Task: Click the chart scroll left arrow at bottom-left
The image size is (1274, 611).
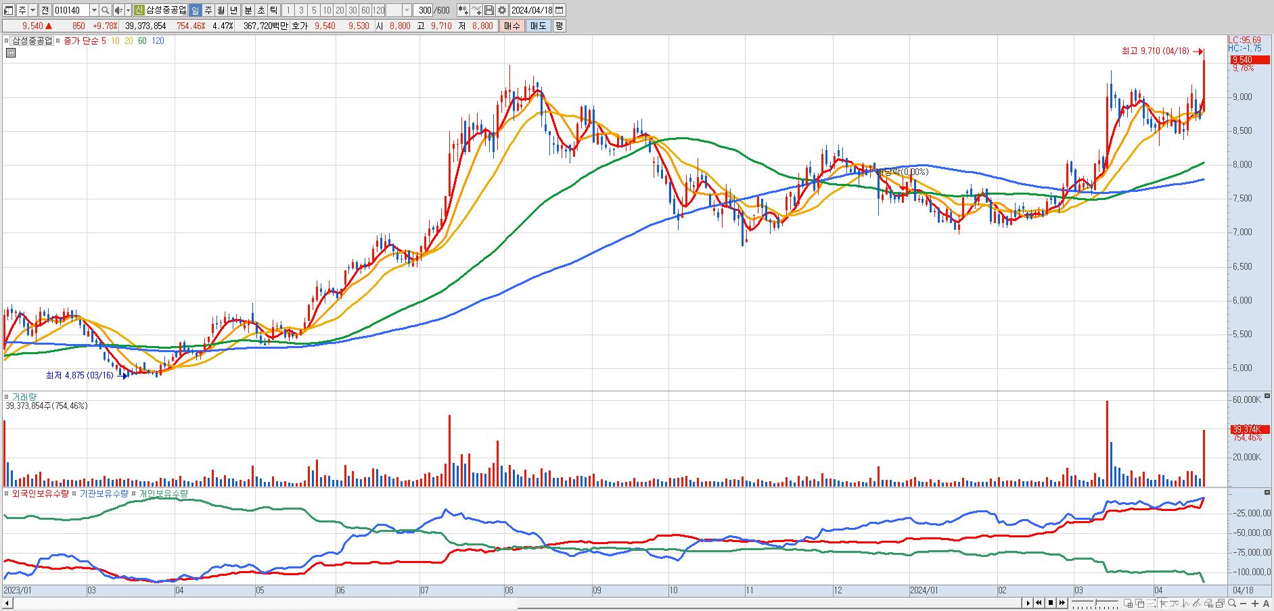Action: 6,603
